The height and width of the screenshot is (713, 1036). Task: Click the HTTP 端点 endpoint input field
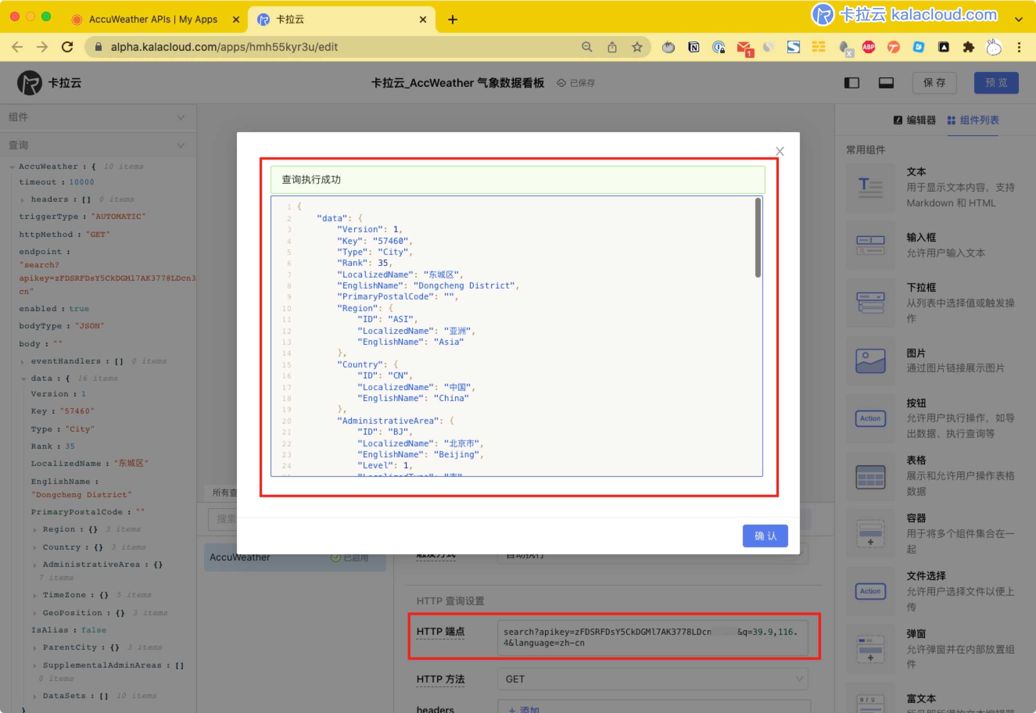[652, 638]
